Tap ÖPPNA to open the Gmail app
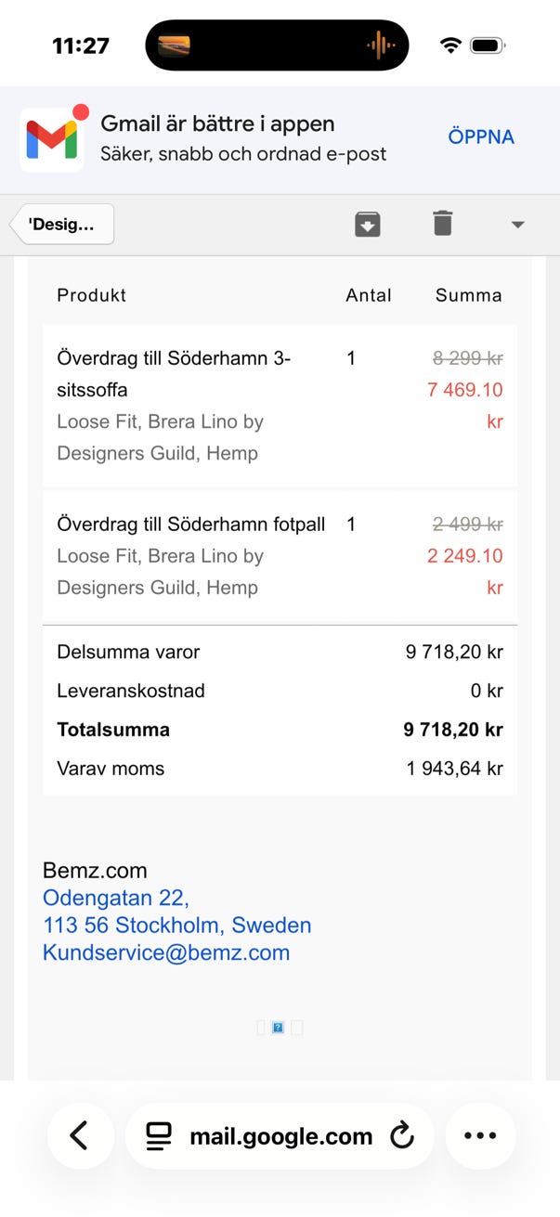Viewport: 560px width, 1217px height. coord(481,137)
